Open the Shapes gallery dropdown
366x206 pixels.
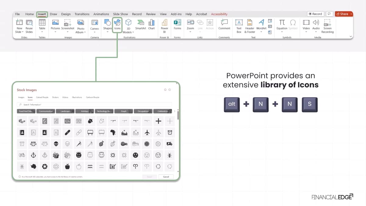[x=107, y=32]
